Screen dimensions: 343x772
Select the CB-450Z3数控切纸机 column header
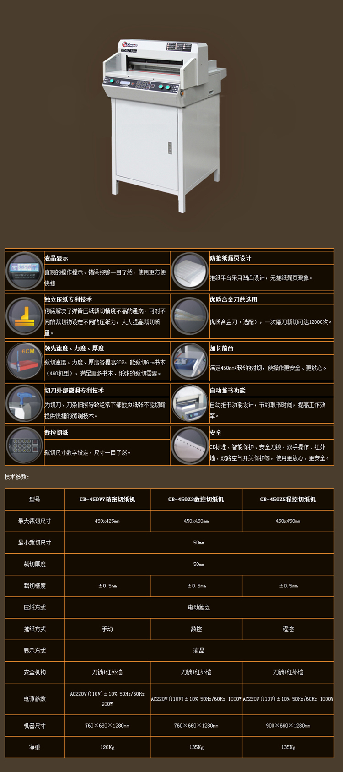[x=196, y=499]
